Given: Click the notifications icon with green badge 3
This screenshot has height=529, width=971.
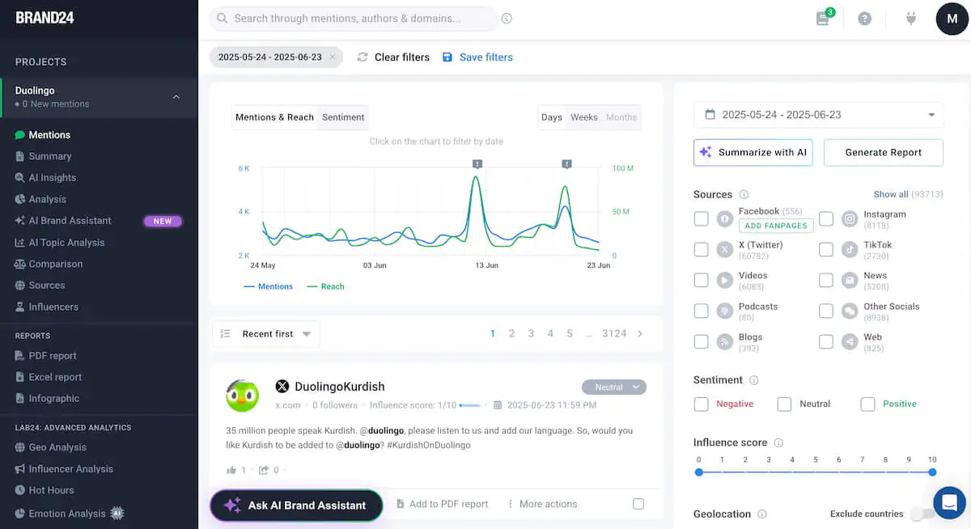Looking at the screenshot, I should click(822, 18).
